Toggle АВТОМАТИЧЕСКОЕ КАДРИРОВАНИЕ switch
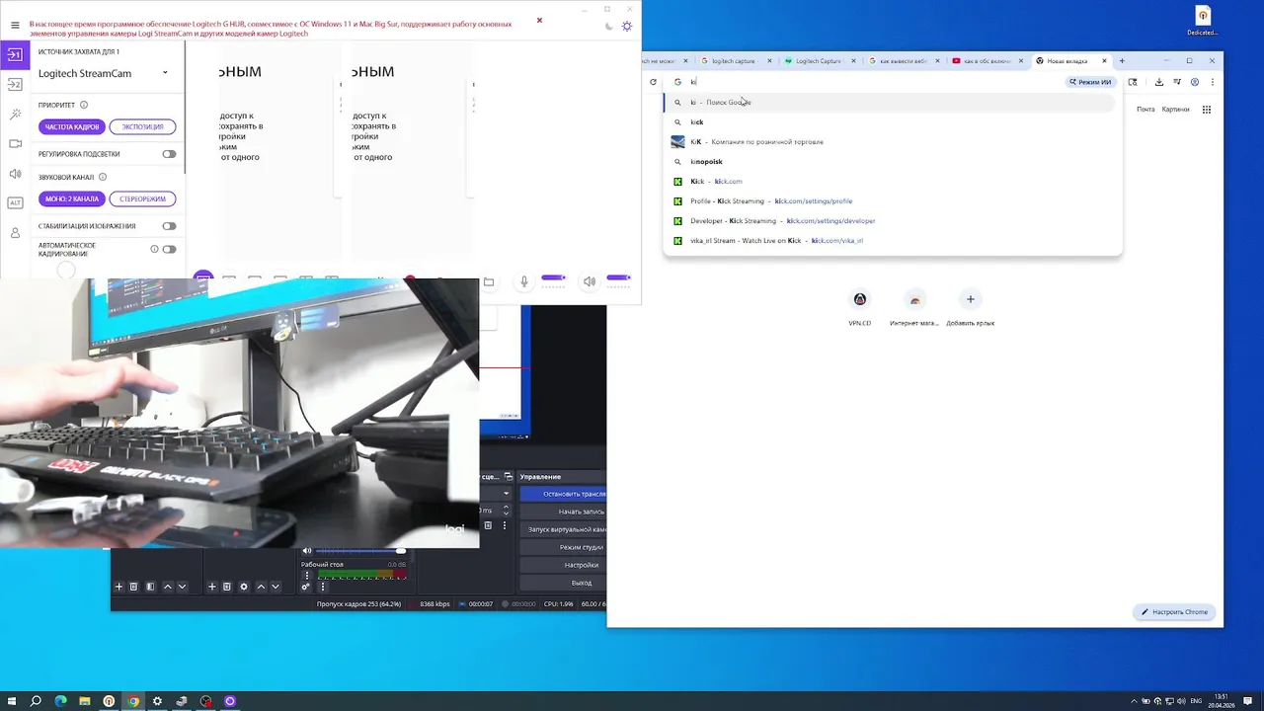Viewport: 1264px width, 711px height. pos(169,249)
